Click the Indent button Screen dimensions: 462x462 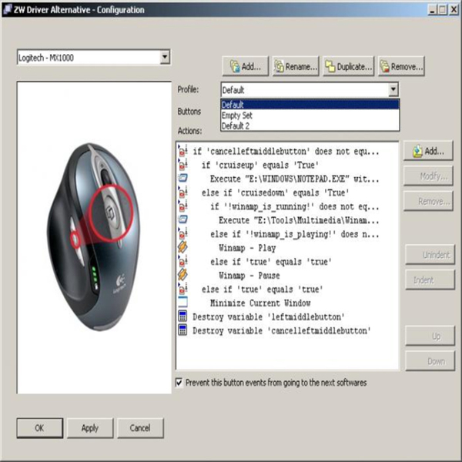pos(430,280)
